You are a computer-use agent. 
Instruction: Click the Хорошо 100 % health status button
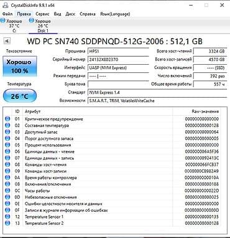20,66
